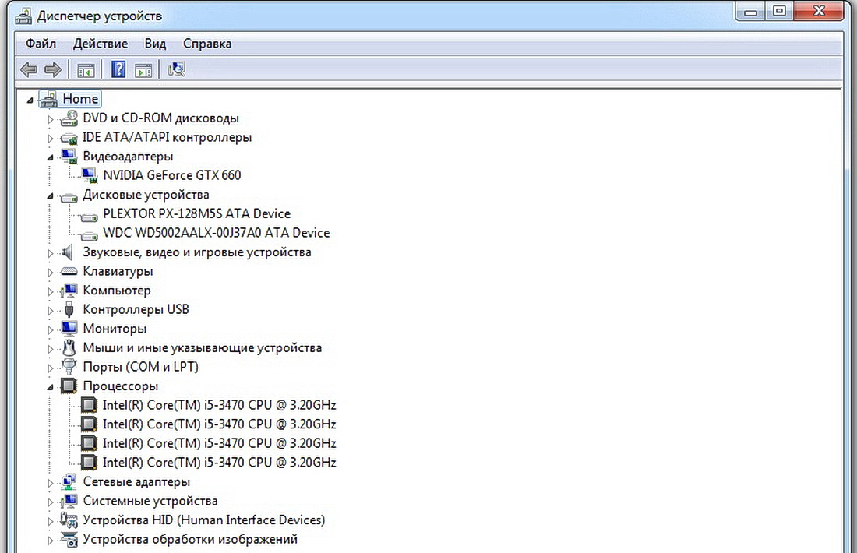Viewport: 857px width, 553px height.
Task: Expand IDE ATA/ATAPI контроллеры
Action: point(51,139)
